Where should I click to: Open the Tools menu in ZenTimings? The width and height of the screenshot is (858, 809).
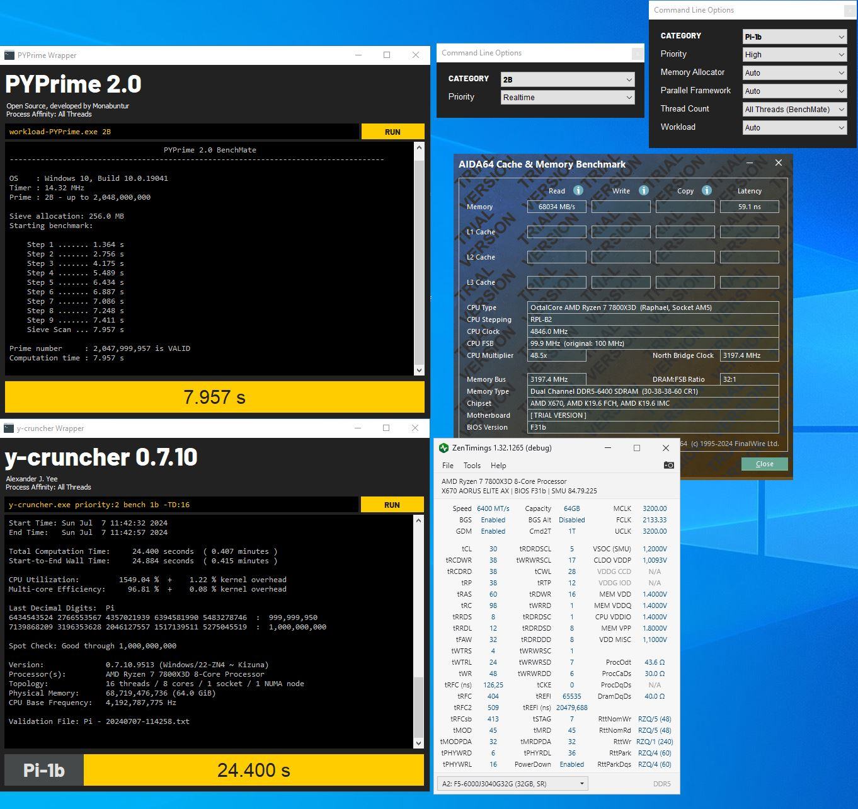(x=472, y=466)
